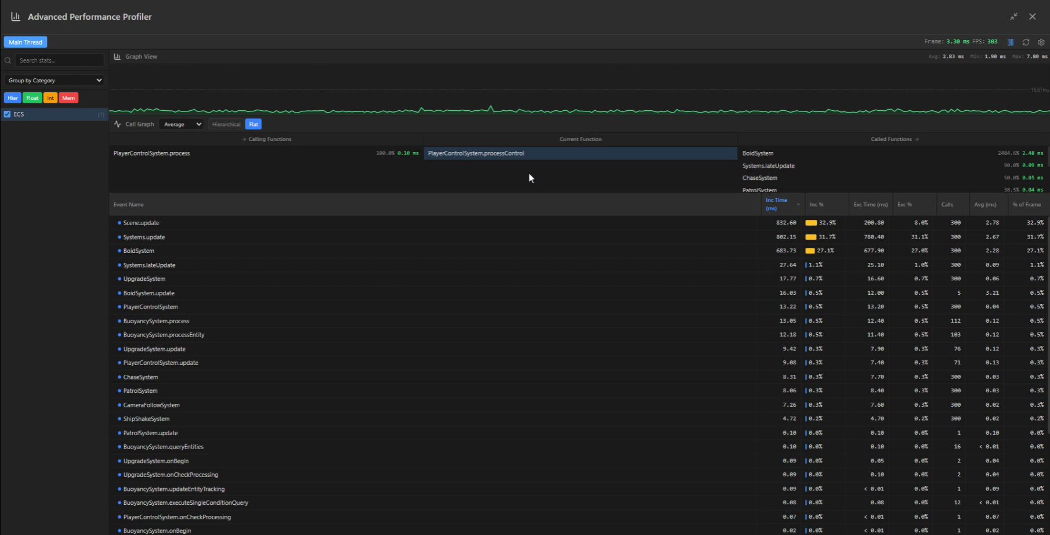Click the pause capture icon
The image size is (1050, 535).
1011,42
